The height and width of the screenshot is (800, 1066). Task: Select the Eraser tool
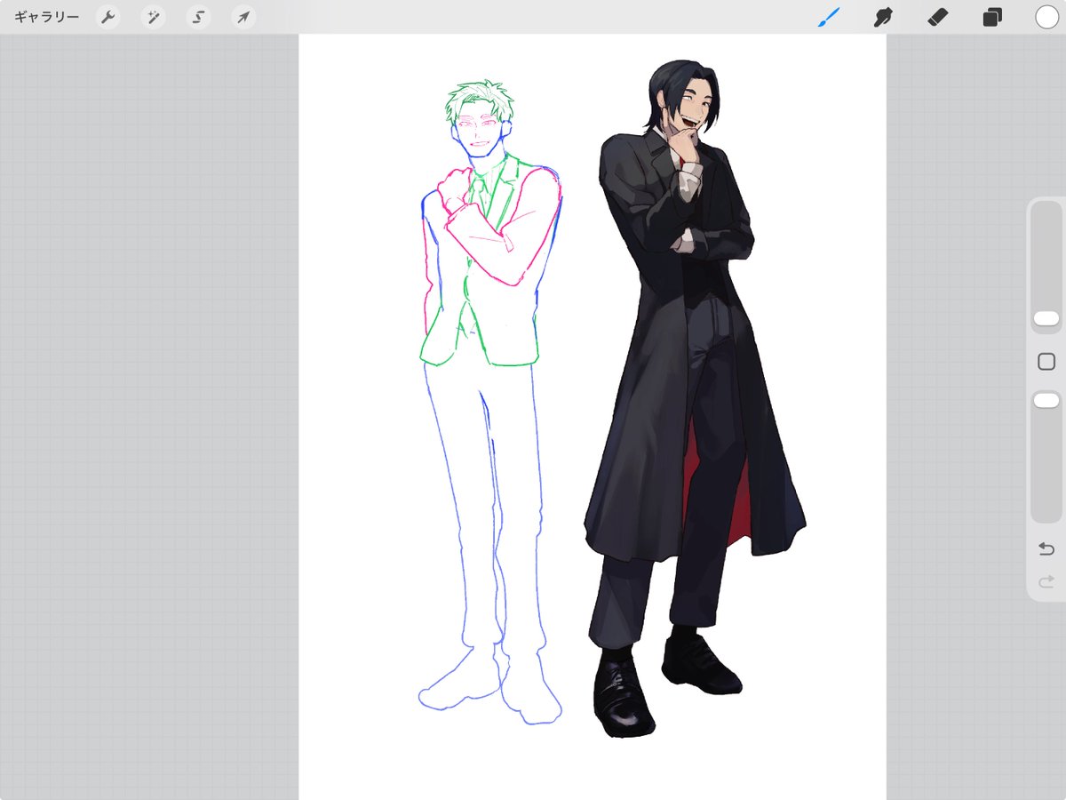[937, 17]
